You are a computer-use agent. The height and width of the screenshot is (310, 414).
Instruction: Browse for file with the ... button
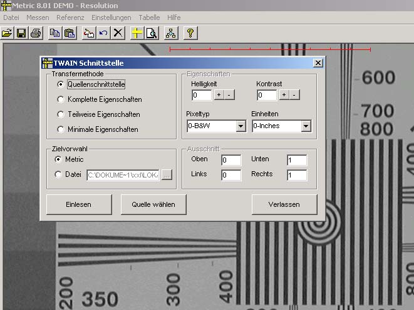[x=167, y=174]
